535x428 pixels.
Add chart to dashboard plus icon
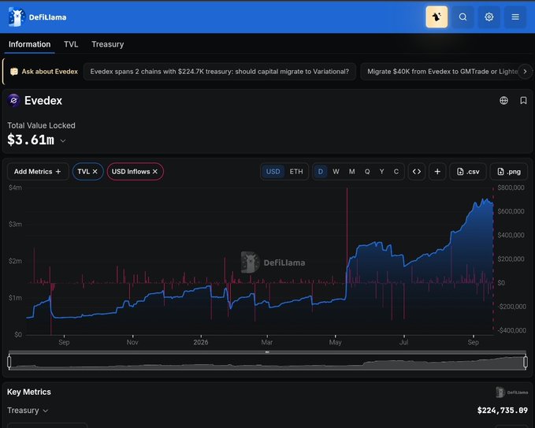pos(437,171)
